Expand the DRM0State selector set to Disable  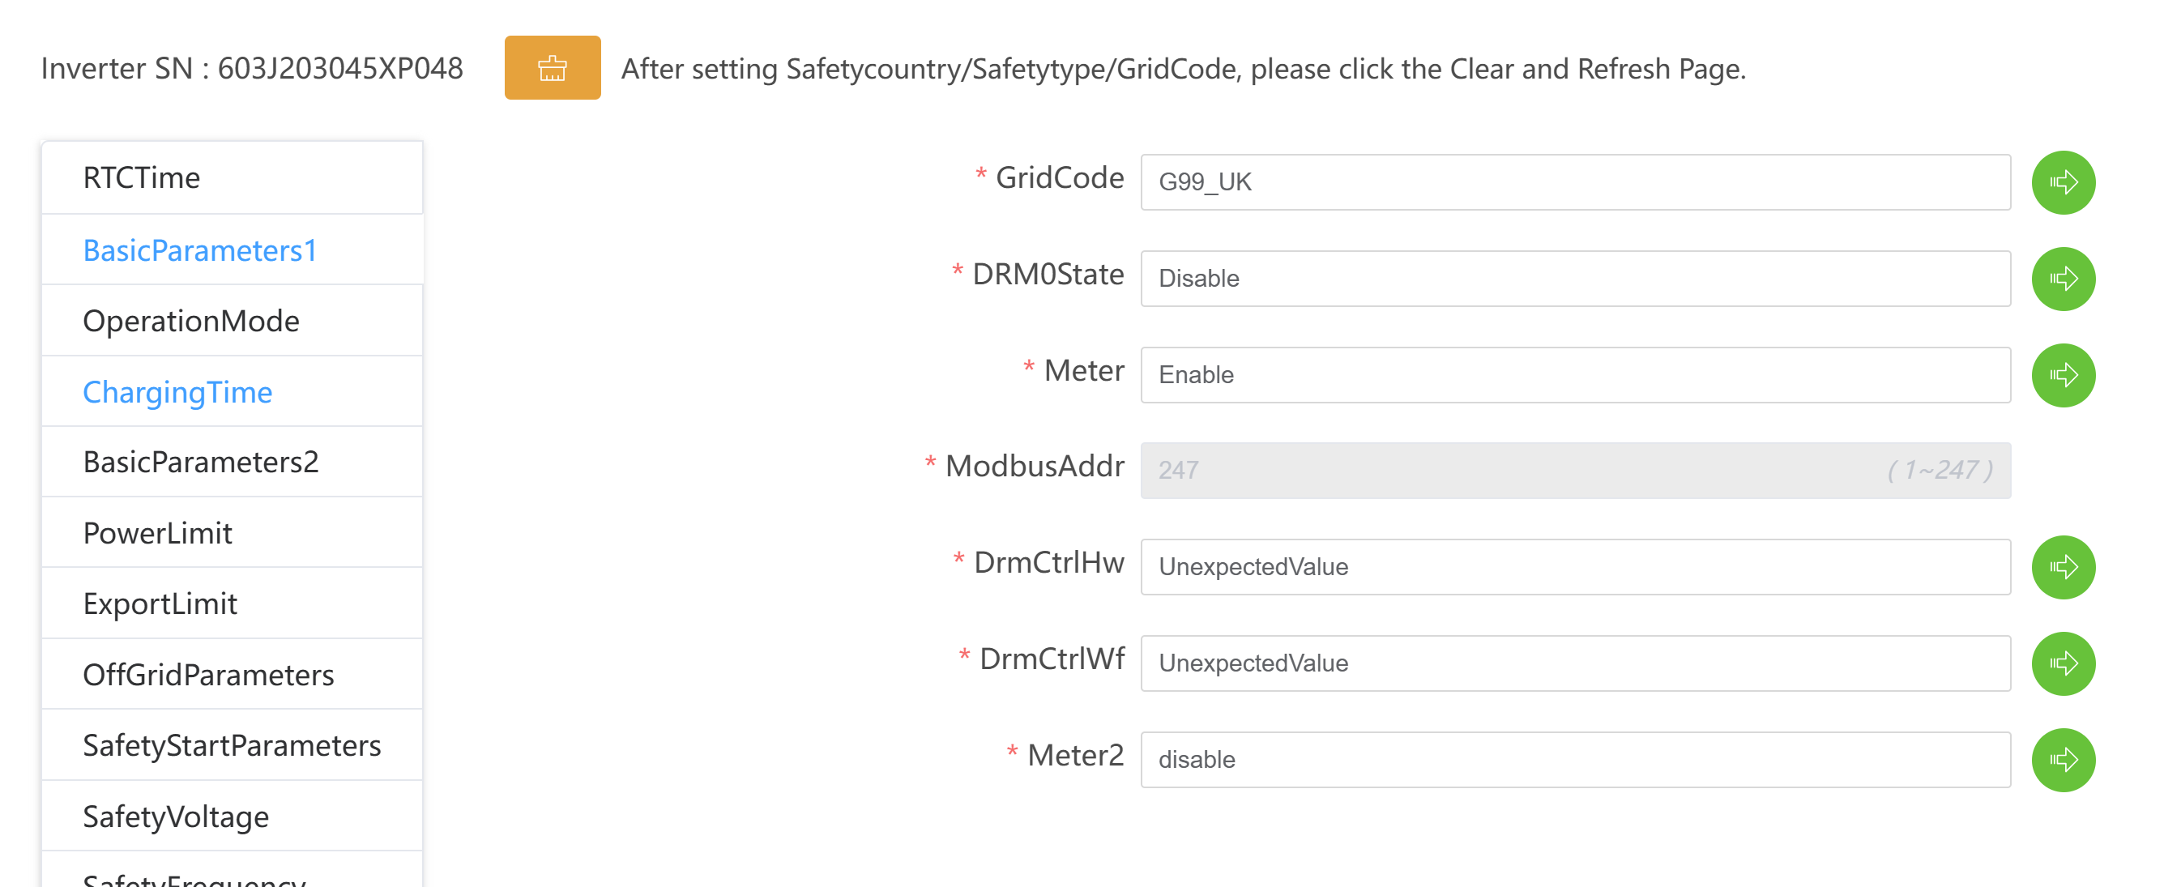click(x=1575, y=279)
